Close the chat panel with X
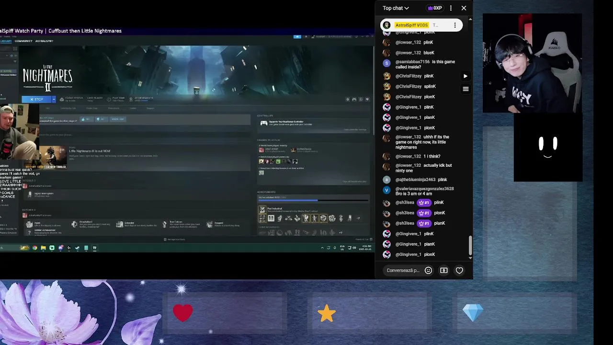 [464, 8]
